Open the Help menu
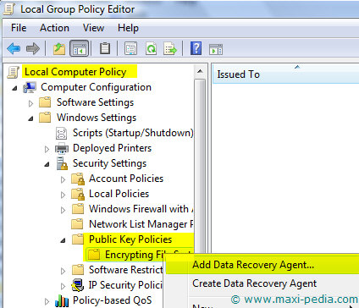359x308 pixels. pos(128,28)
